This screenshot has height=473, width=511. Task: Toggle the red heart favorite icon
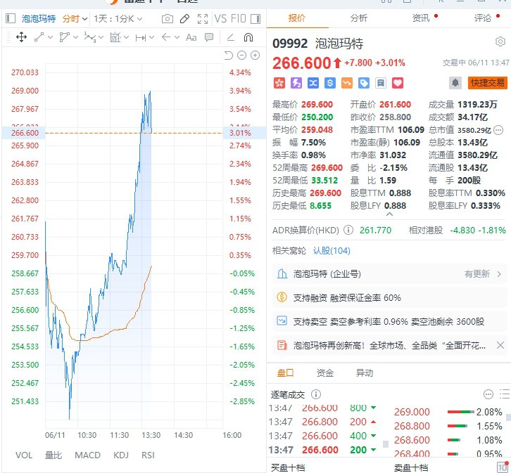coord(397,83)
